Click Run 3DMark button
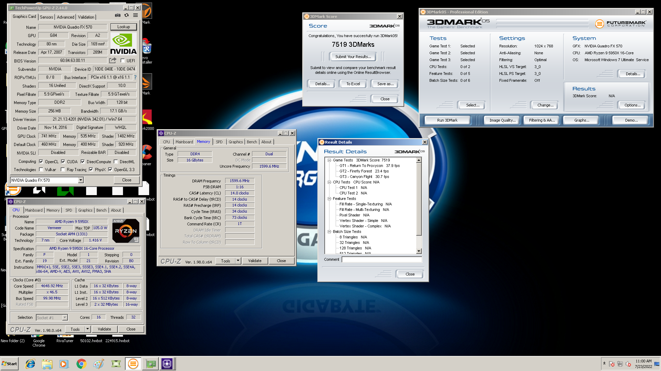This screenshot has height=371, width=661. coord(447,120)
